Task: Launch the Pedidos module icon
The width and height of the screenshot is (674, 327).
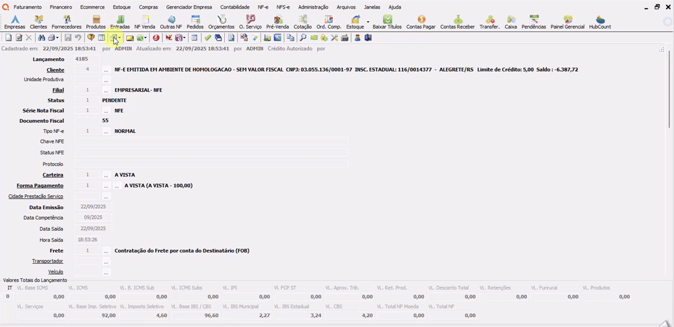Action: click(x=195, y=22)
